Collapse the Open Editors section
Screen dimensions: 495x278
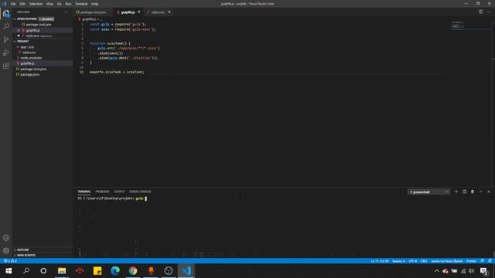[x=15, y=19]
